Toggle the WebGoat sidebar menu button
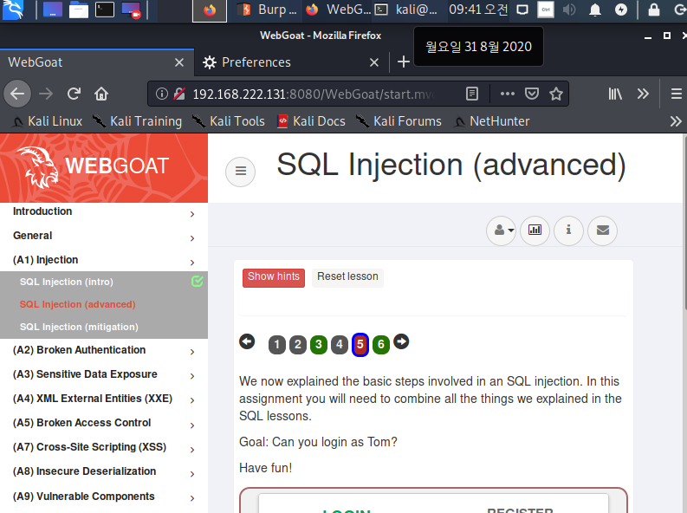Image resolution: width=687 pixels, height=513 pixels. [240, 172]
